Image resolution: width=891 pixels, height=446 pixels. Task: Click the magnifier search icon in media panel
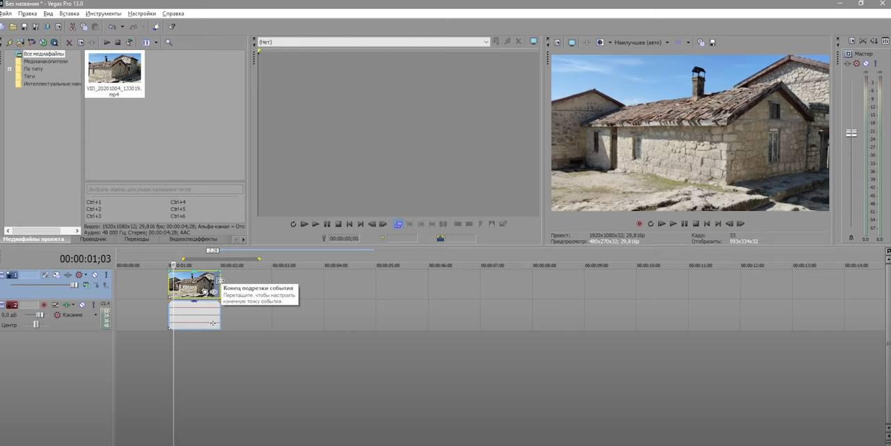point(168,42)
